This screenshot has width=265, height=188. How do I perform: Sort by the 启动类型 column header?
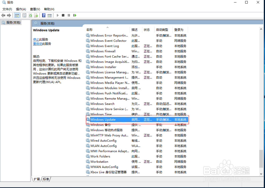[164, 30]
